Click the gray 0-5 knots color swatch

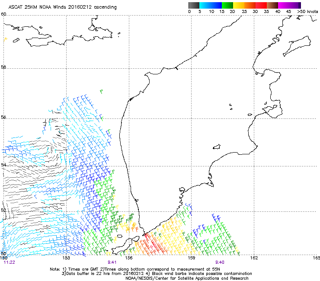click(x=194, y=5)
